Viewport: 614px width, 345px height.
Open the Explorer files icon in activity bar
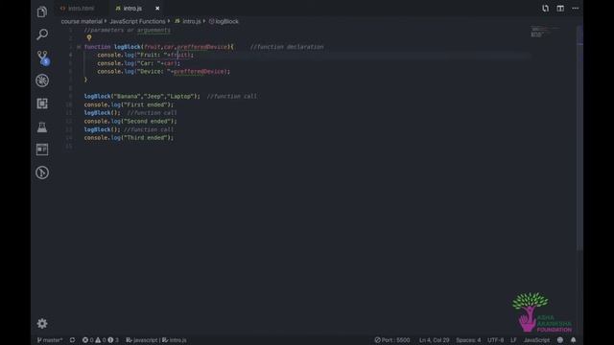(42, 11)
